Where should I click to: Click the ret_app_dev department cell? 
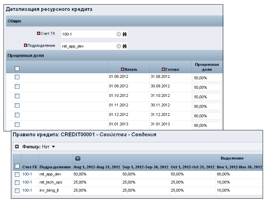50,174
